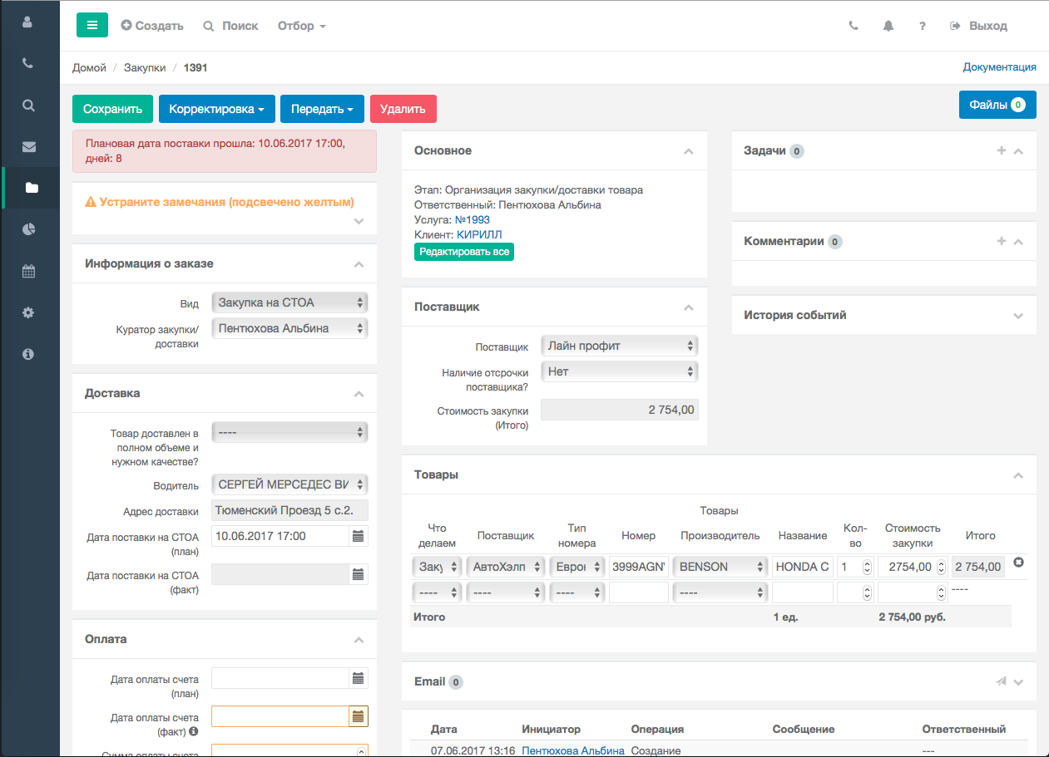
Task: Collapse the Оплата panel
Action: (x=359, y=640)
